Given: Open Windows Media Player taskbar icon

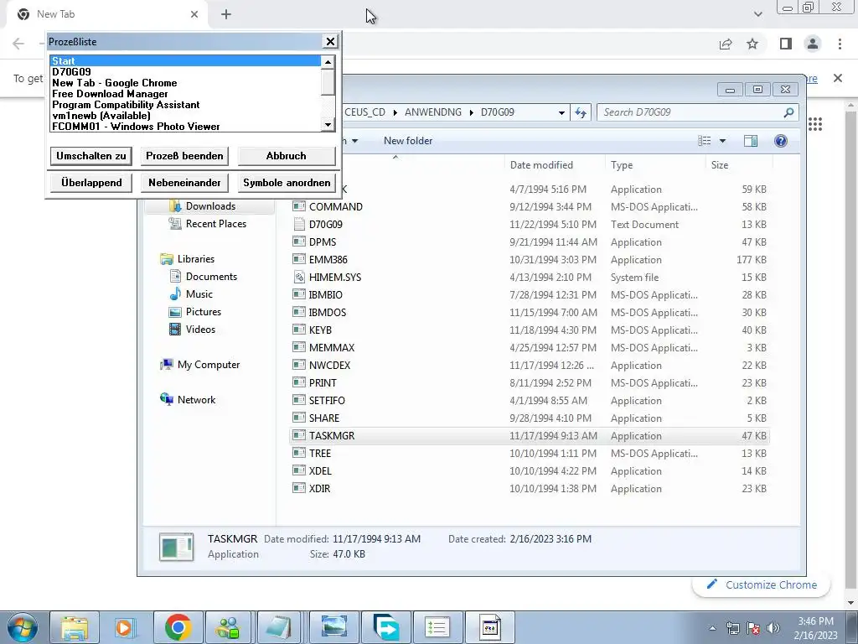Looking at the screenshot, I should tap(126, 627).
